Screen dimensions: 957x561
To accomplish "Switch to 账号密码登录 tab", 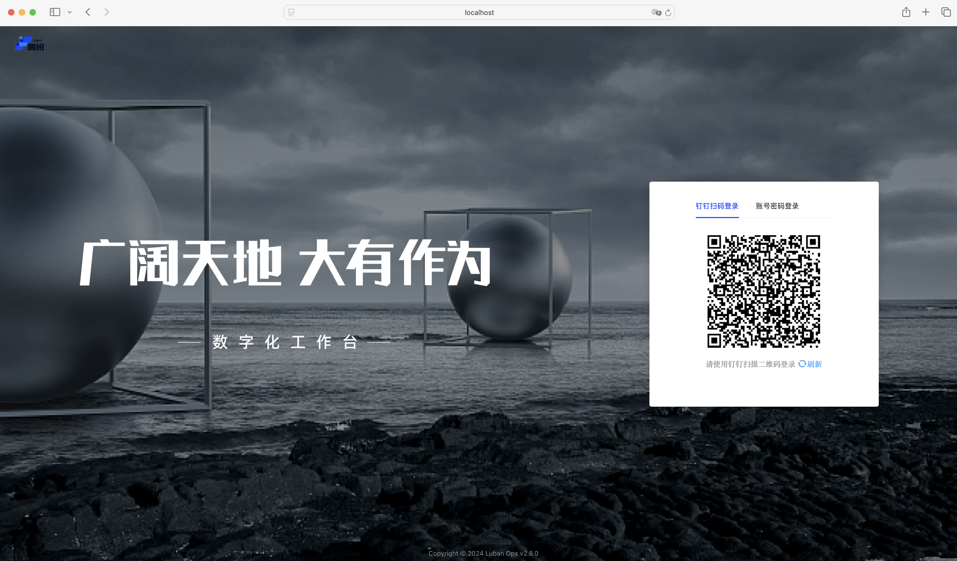I will point(777,206).
